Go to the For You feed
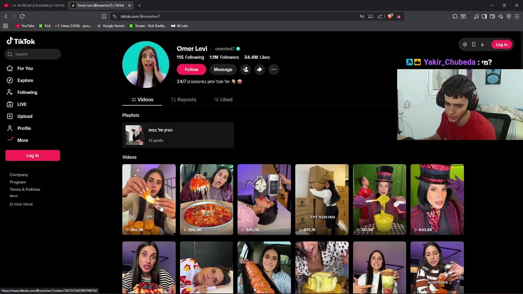 point(25,68)
